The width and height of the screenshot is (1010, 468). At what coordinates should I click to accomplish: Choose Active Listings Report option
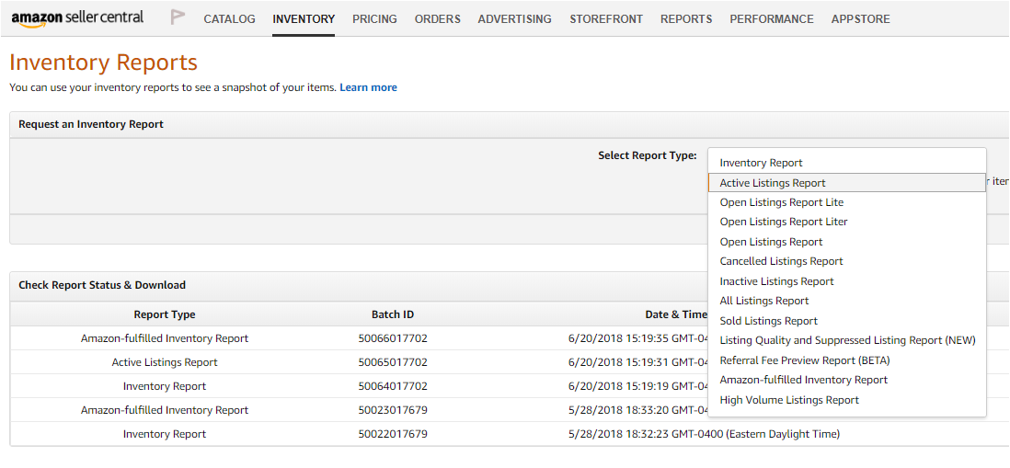[847, 183]
